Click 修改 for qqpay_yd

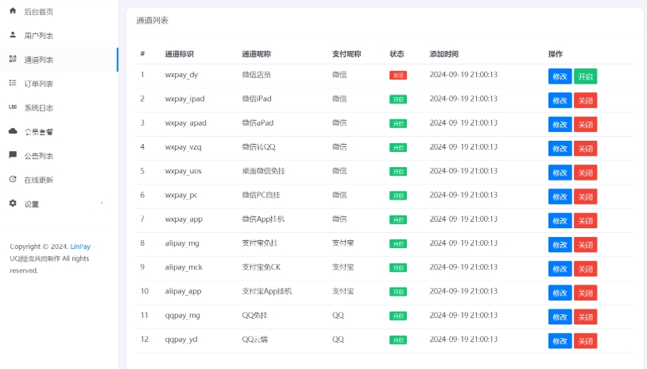click(x=560, y=341)
